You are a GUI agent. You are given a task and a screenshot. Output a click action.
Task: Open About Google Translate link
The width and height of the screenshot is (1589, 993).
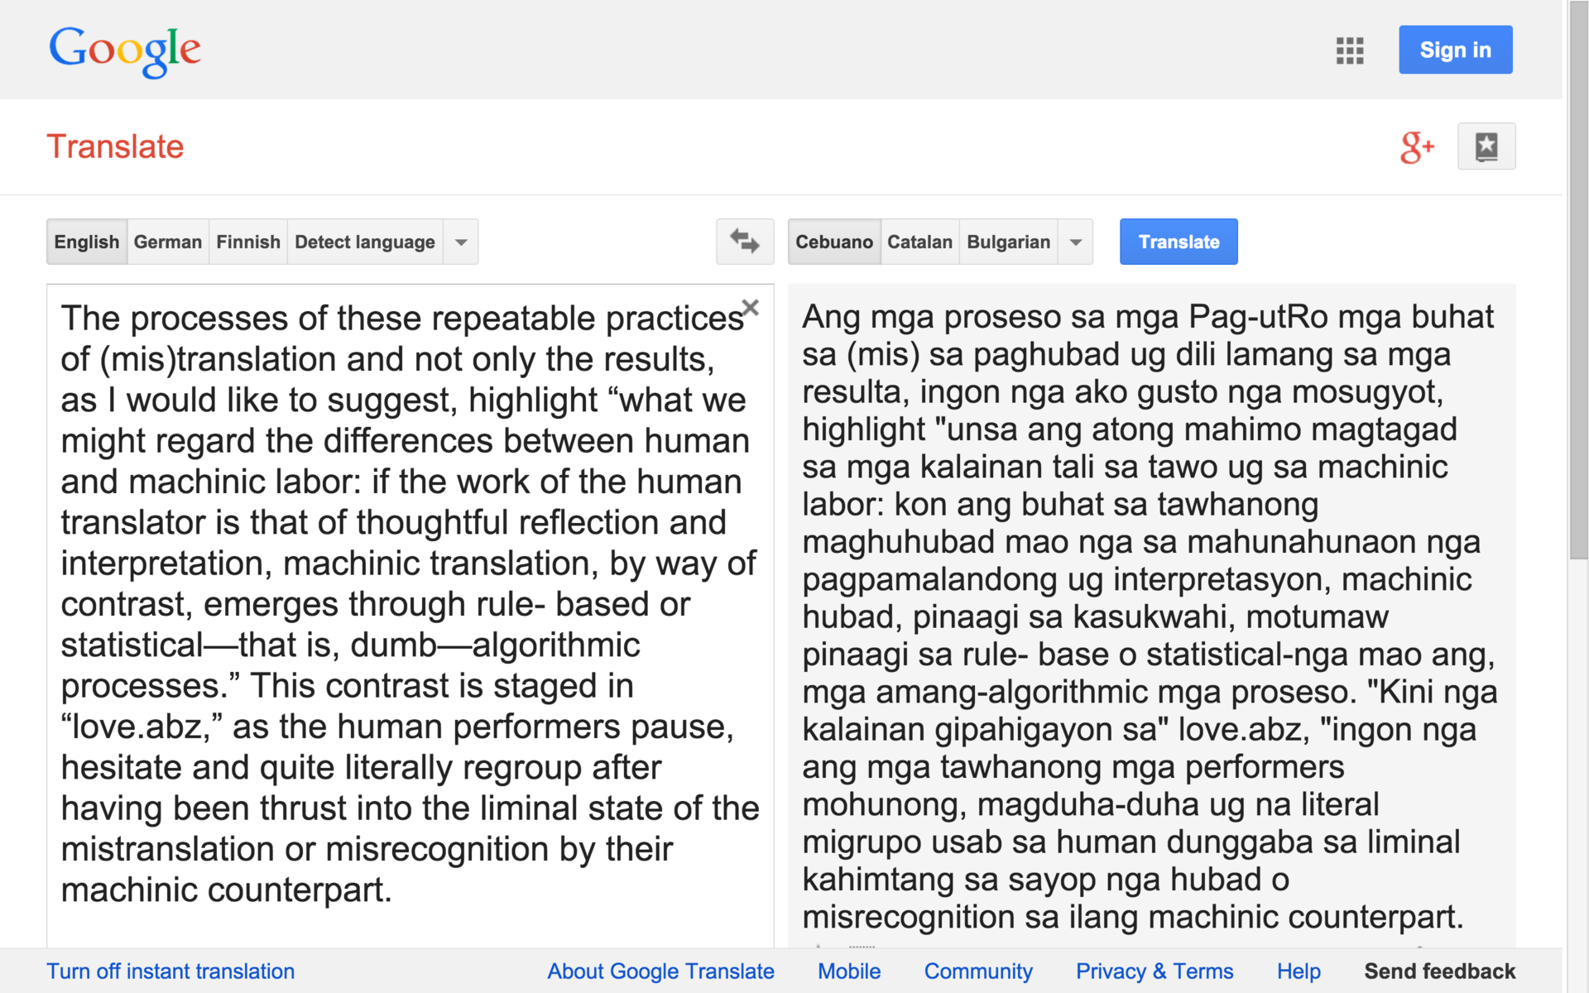[x=660, y=971]
